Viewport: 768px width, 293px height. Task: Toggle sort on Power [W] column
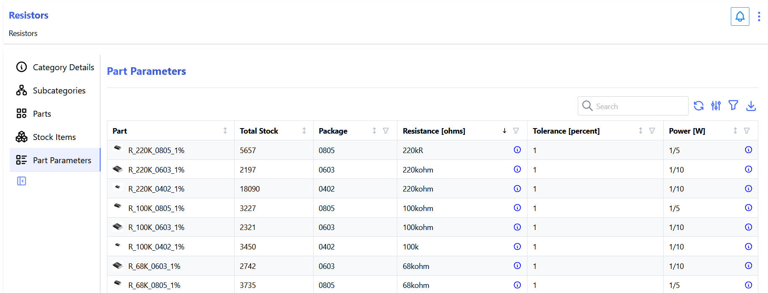(x=735, y=131)
